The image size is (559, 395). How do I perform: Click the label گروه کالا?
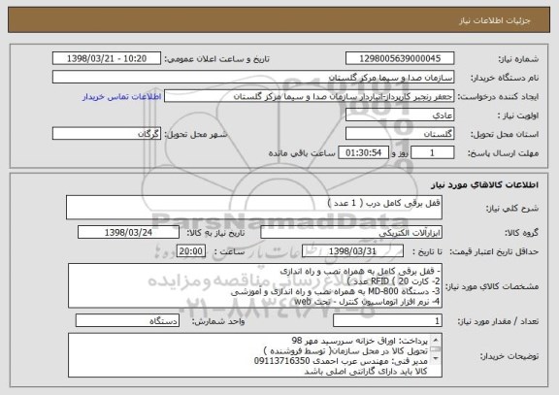521,233
